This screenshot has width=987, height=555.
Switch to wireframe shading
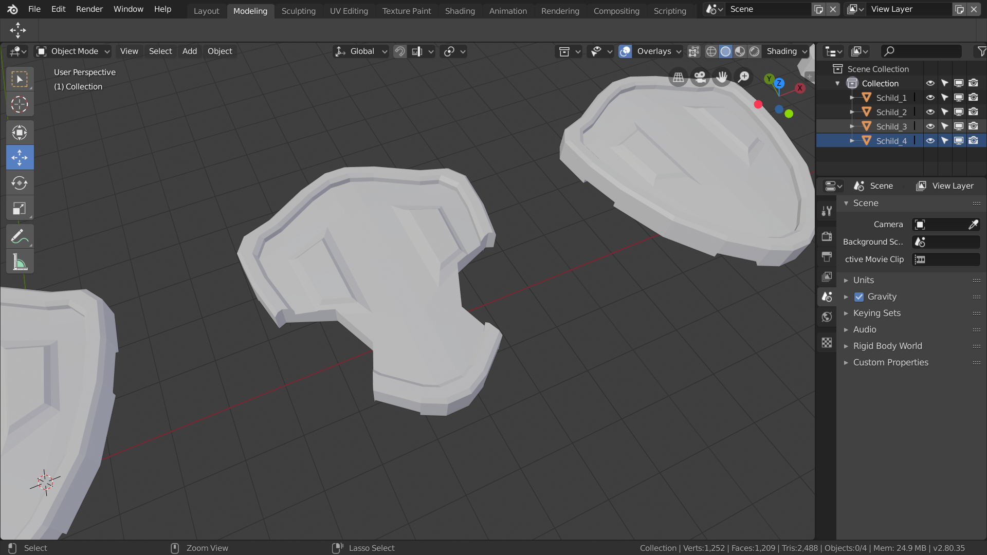tap(711, 51)
